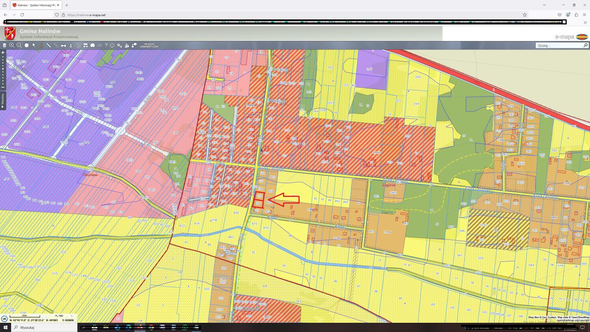Click the print map icon
The image size is (590, 332).
click(x=64, y=46)
